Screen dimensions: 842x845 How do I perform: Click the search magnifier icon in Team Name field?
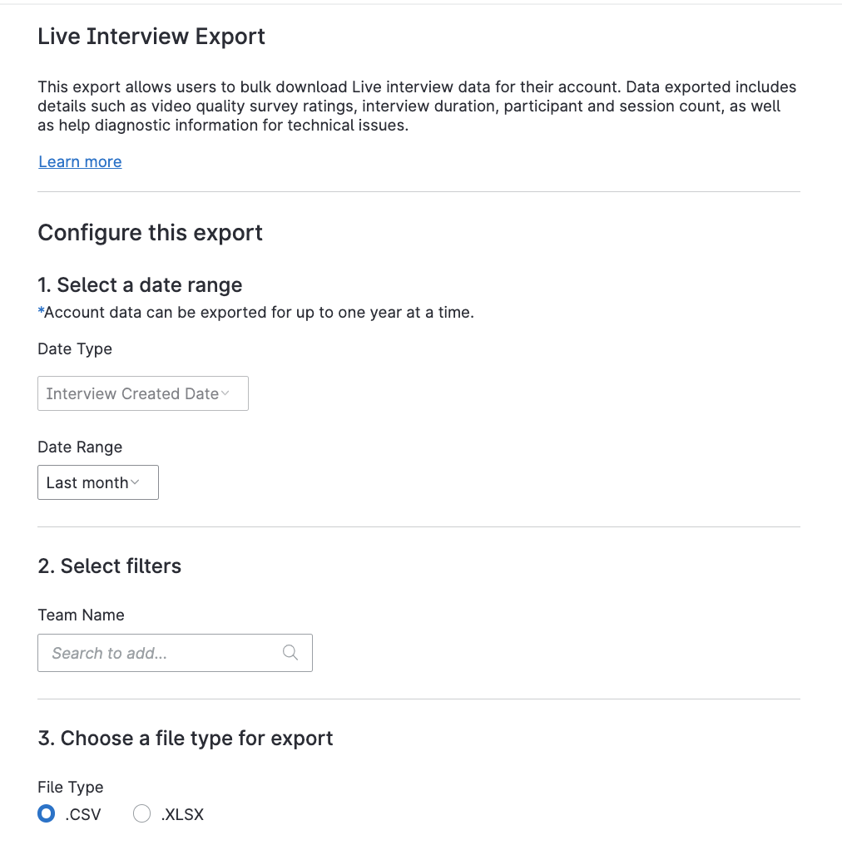pyautogui.click(x=290, y=652)
